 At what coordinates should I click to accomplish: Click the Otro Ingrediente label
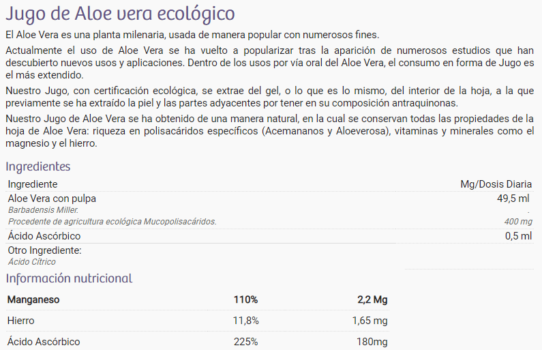[44, 250]
